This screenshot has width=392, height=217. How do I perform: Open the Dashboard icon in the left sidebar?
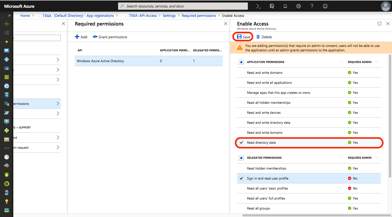click(7, 51)
